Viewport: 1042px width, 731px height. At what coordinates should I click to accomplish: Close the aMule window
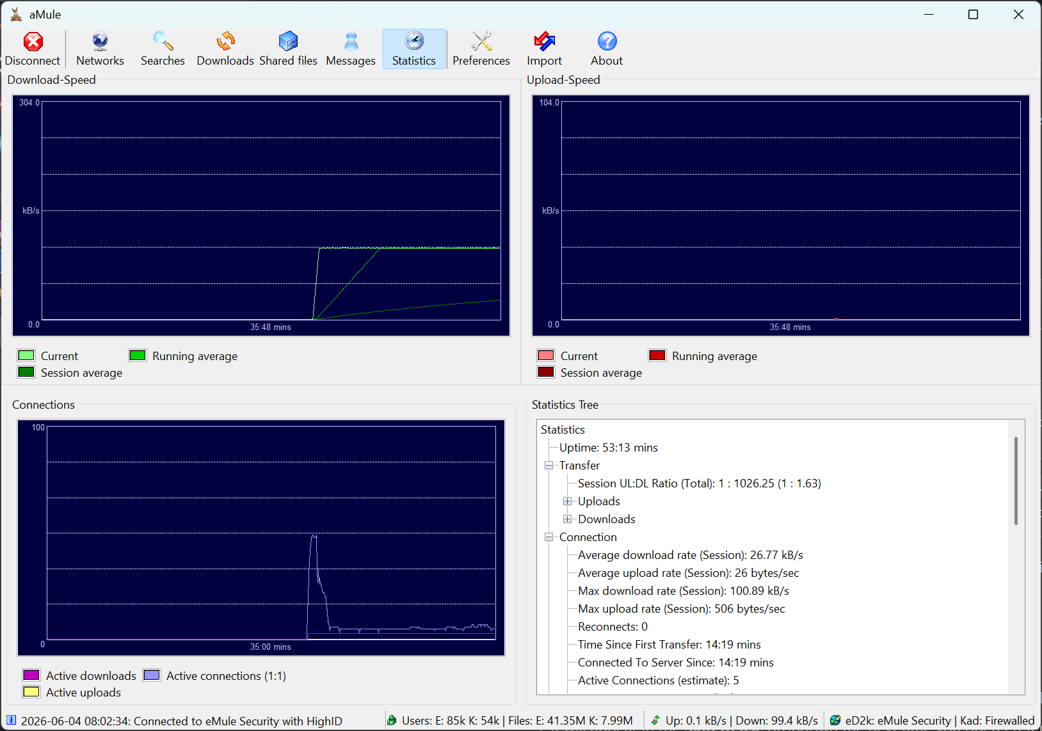point(1018,14)
